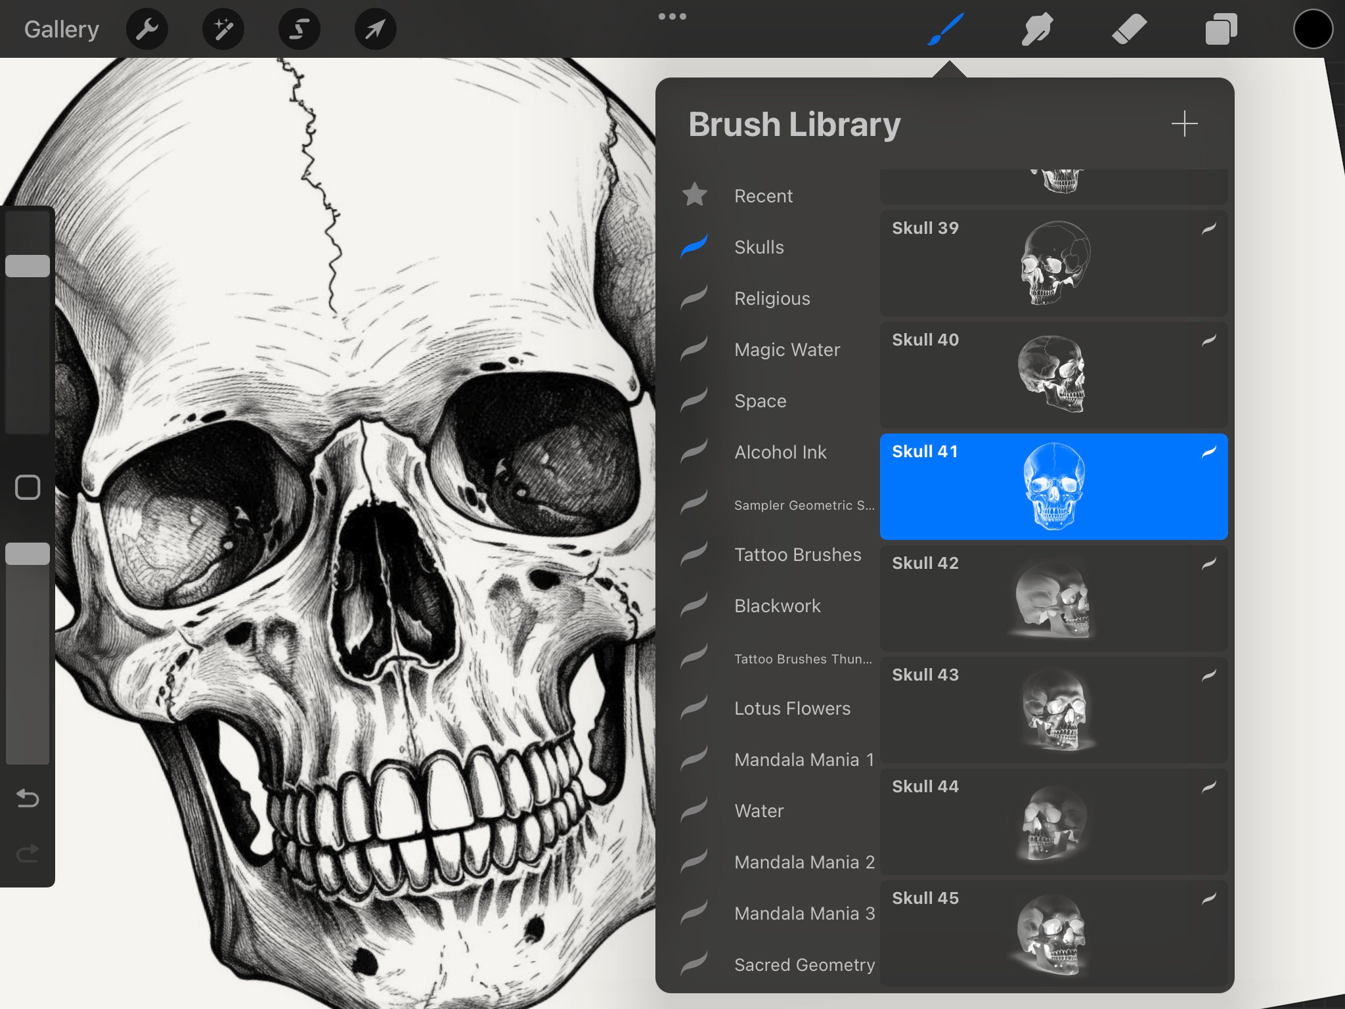Tap the stroke badge on Skull 39
Screen dimensions: 1345x1009
pos(1209,228)
